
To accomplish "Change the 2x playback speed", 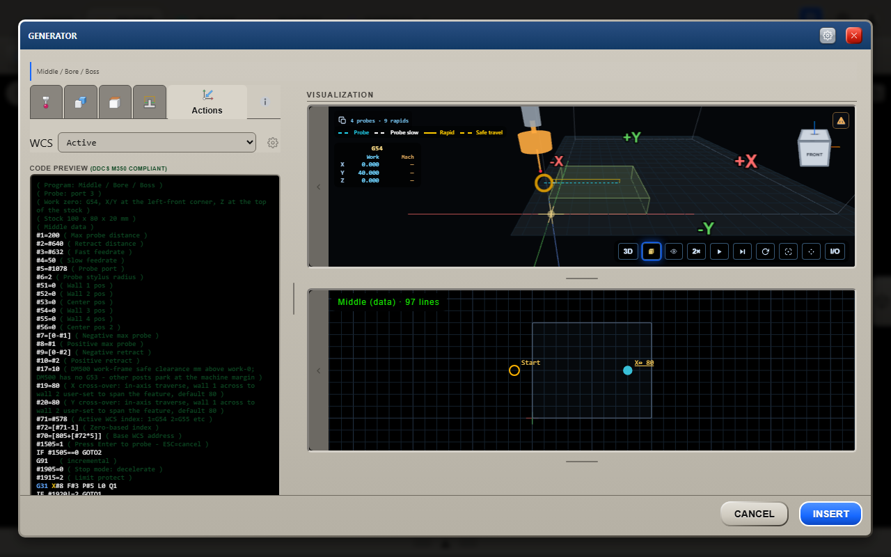I will [x=697, y=251].
